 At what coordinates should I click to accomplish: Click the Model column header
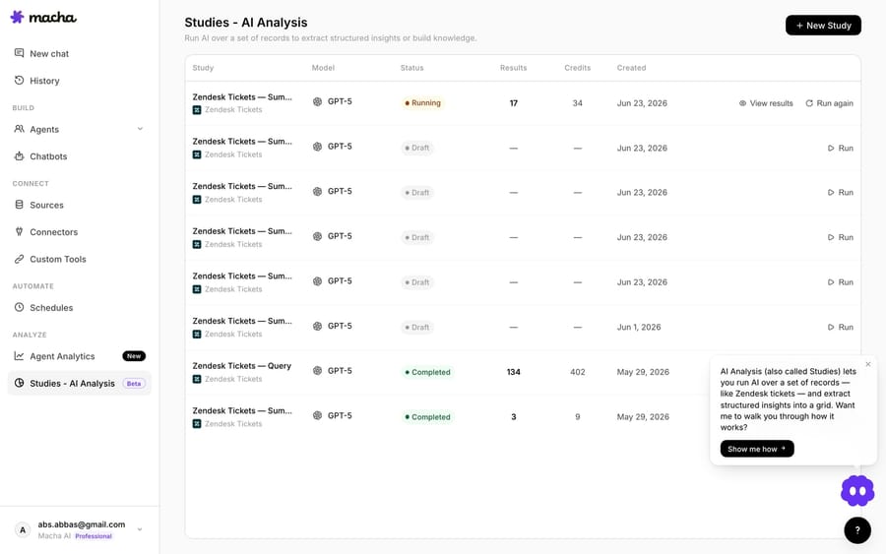pos(323,68)
